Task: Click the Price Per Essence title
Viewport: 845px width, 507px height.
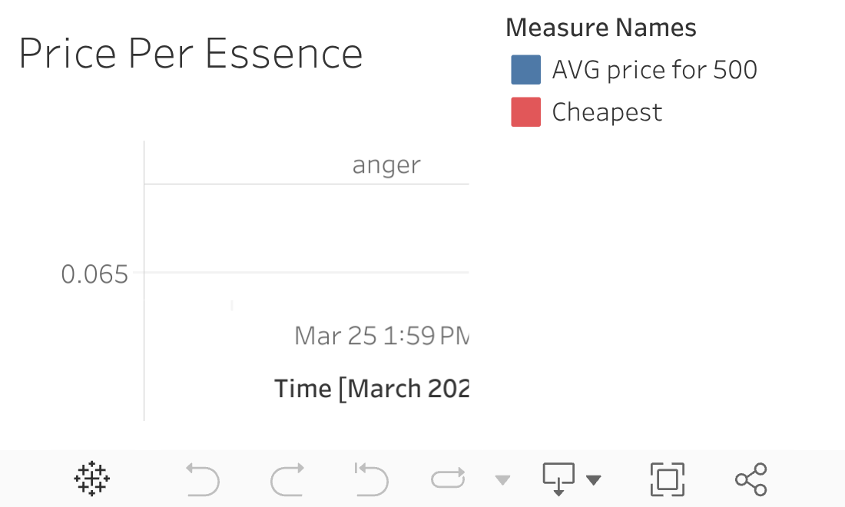Action: 191,55
